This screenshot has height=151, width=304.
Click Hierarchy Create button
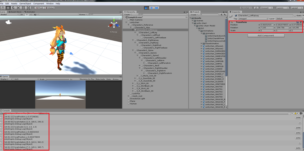[x=127, y=15]
